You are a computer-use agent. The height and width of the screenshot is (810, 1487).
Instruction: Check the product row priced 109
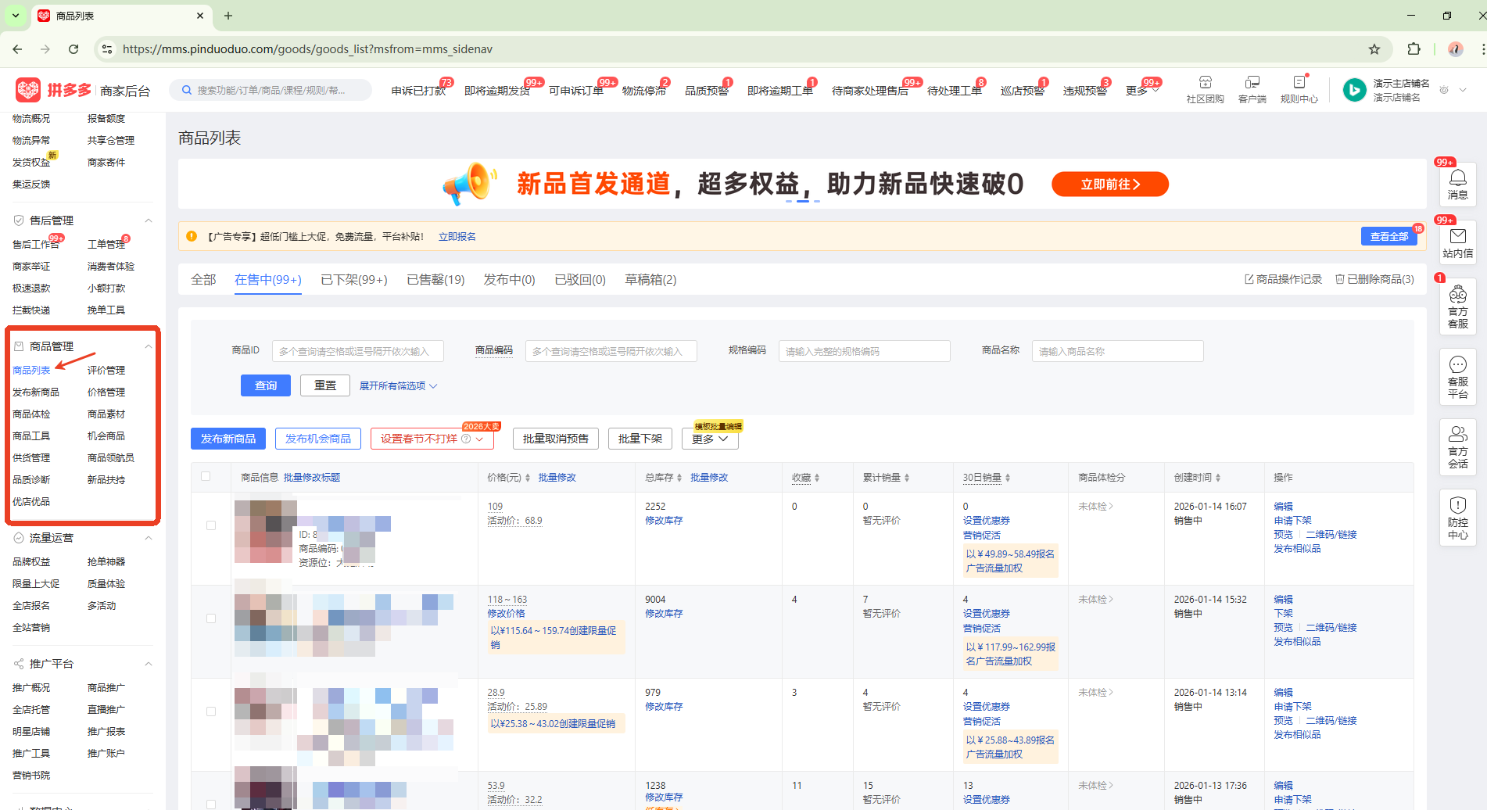[211, 525]
